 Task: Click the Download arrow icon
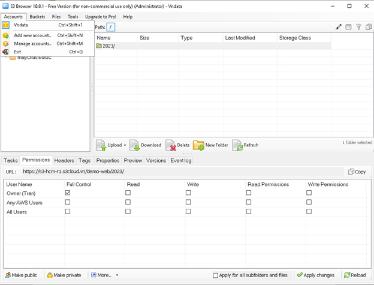135,145
